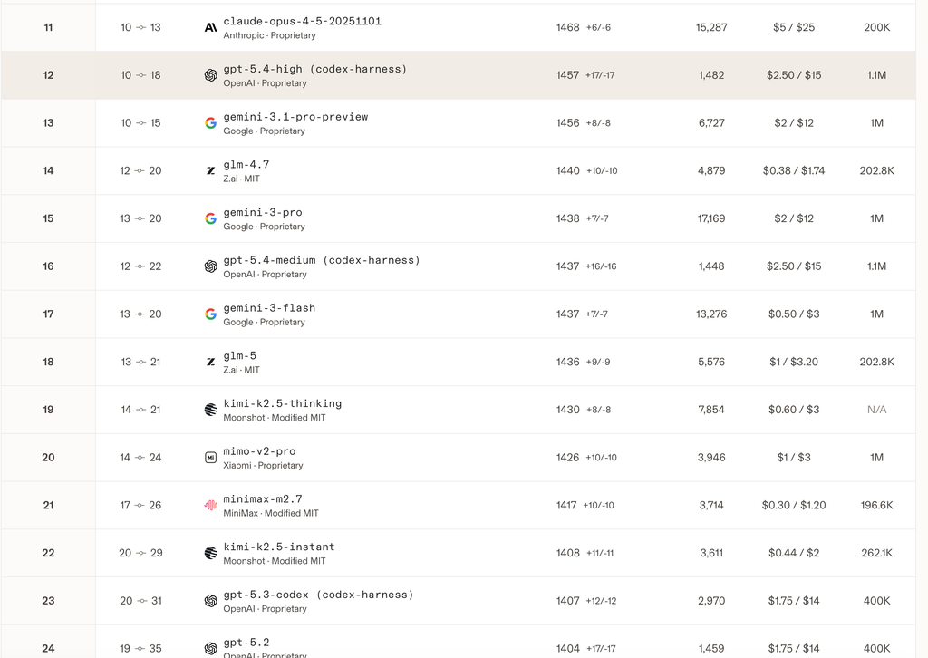Open the claude-opus-4-5-20251101 model name
This screenshot has height=658, width=928.
click(302, 21)
